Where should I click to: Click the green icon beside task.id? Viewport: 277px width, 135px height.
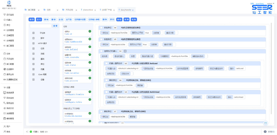(x=90, y=31)
